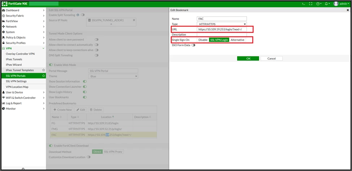
Task: Click the empty Description field
Action: tap(222, 35)
